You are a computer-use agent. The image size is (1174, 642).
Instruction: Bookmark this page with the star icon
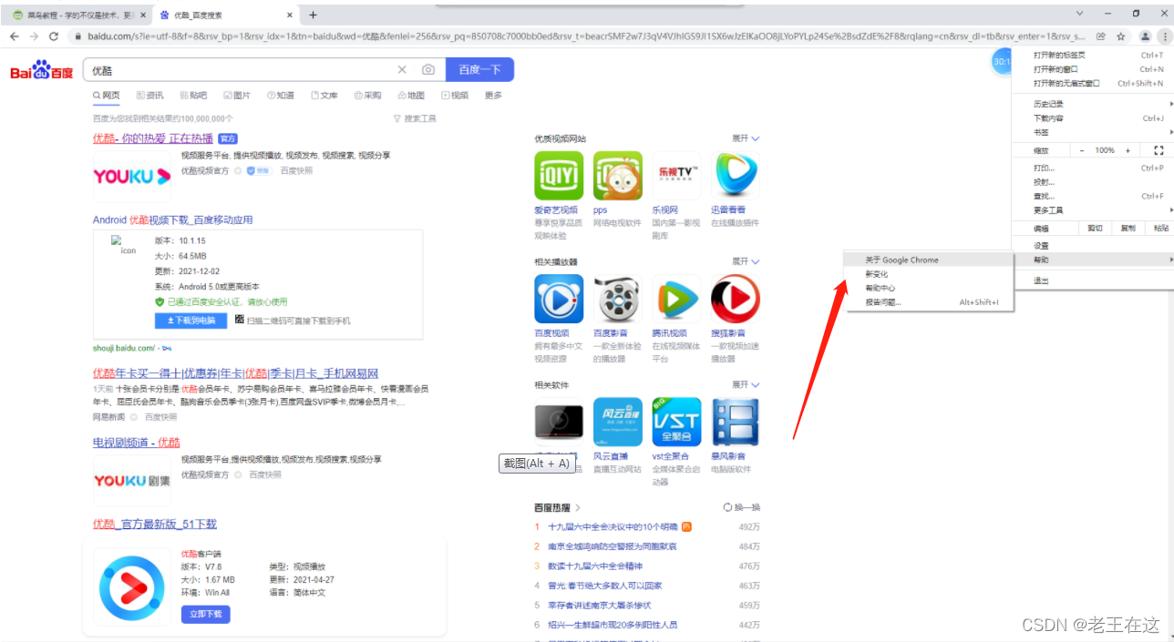(1121, 36)
